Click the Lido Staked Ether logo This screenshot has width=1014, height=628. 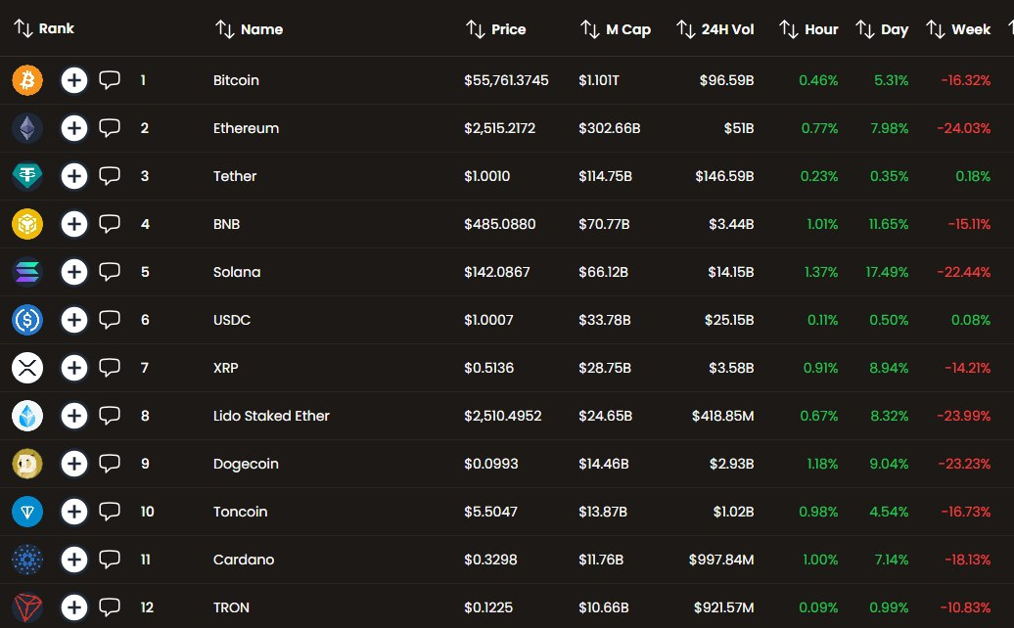27,416
